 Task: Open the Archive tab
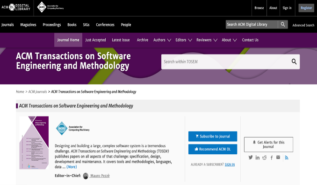click(142, 40)
